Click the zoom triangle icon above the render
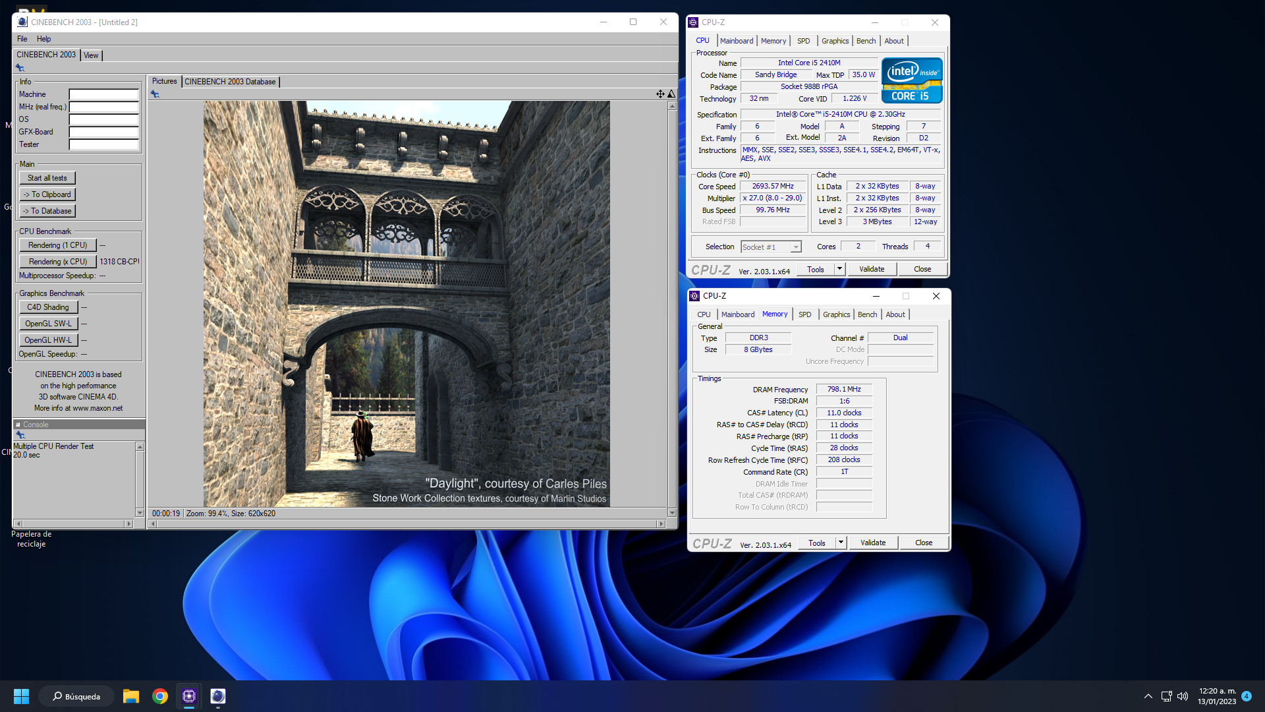 671,94
